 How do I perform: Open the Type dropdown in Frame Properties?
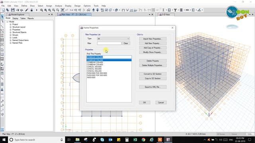pos(113,39)
